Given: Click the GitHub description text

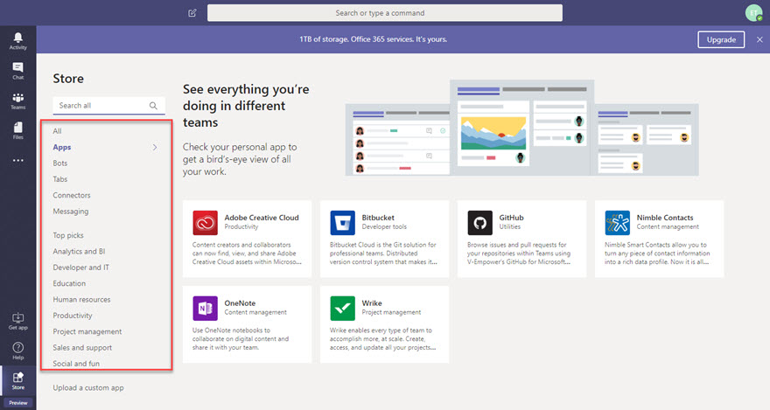Looking at the screenshot, I should tap(519, 254).
